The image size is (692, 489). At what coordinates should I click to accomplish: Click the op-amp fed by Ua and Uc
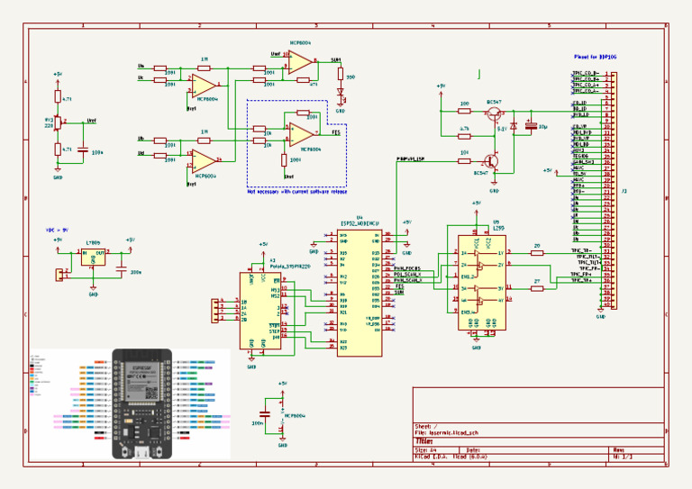click(204, 86)
